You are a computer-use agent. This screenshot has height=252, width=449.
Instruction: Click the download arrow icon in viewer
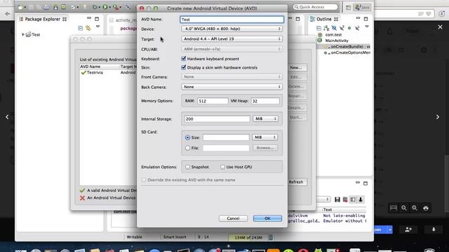(434, 230)
